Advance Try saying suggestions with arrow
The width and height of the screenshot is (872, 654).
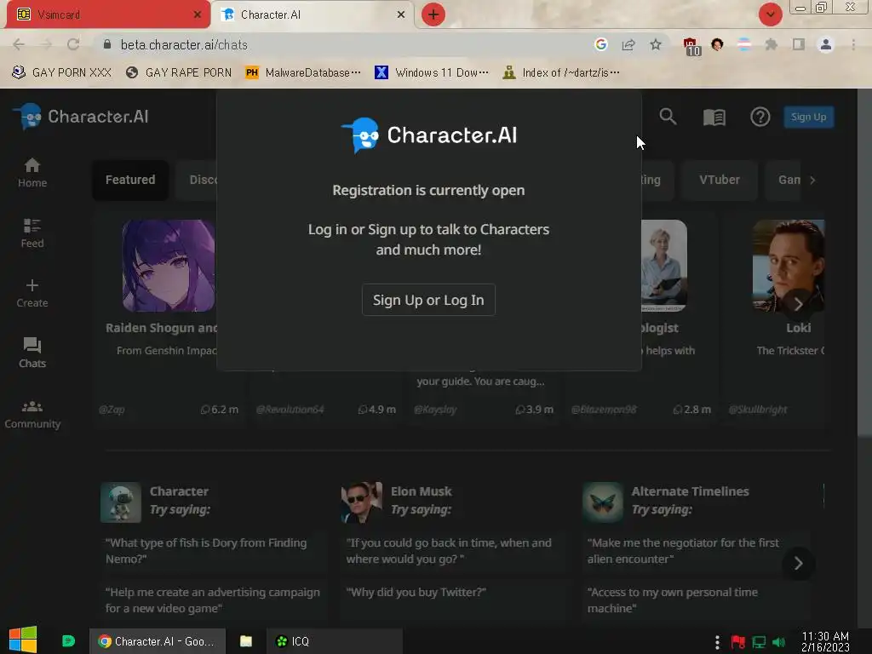(x=798, y=564)
